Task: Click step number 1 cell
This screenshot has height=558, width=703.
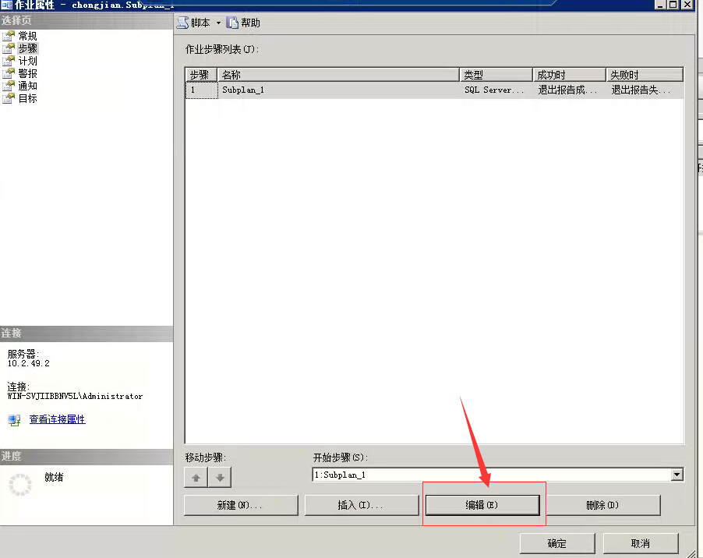Action: tap(201, 90)
